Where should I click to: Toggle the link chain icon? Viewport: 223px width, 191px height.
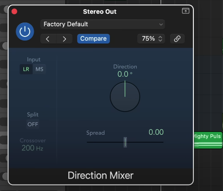pos(177,39)
